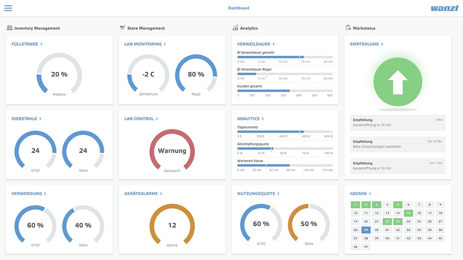
Task: Open the LAN Control panel
Action: [141, 118]
